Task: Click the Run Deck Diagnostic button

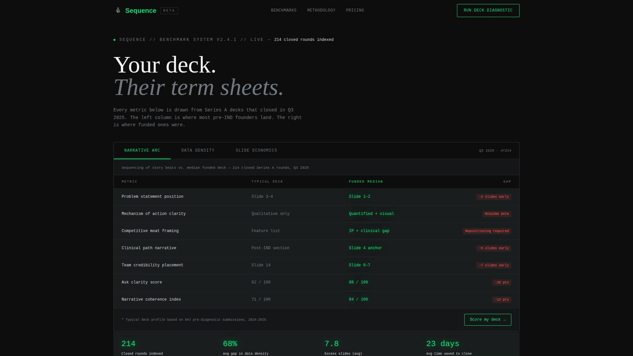Action: (x=488, y=11)
